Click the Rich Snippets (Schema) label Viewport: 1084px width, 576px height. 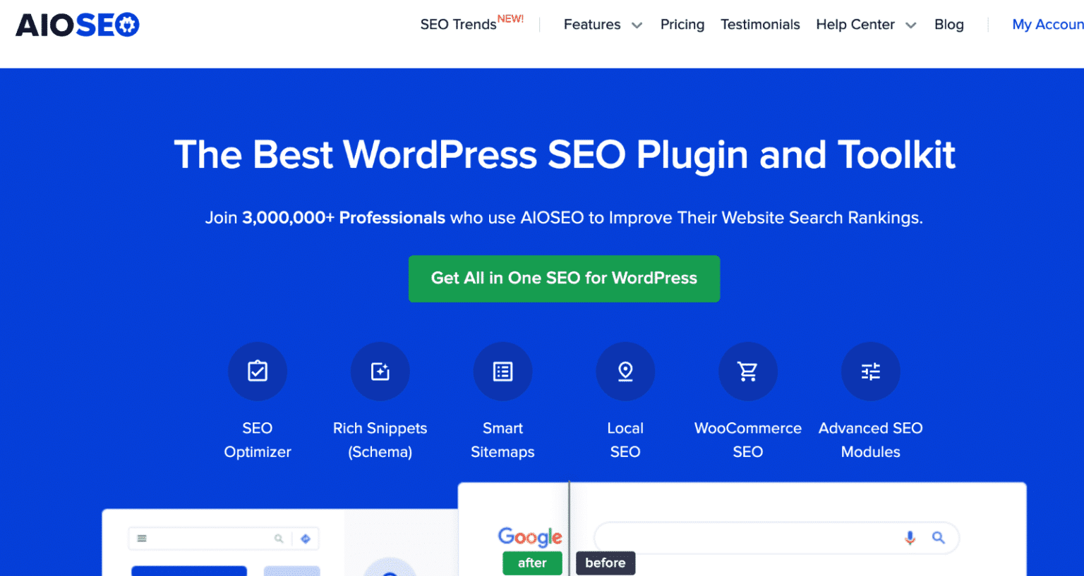click(380, 440)
